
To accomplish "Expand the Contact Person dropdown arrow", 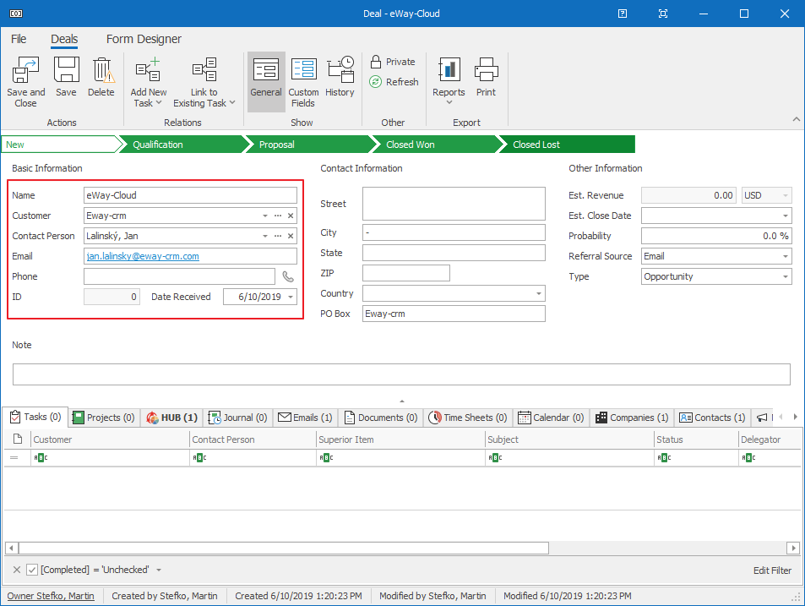I will tap(265, 236).
